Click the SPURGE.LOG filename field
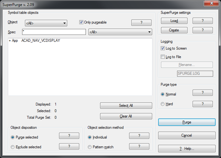The image size is (221, 158). (195, 74)
